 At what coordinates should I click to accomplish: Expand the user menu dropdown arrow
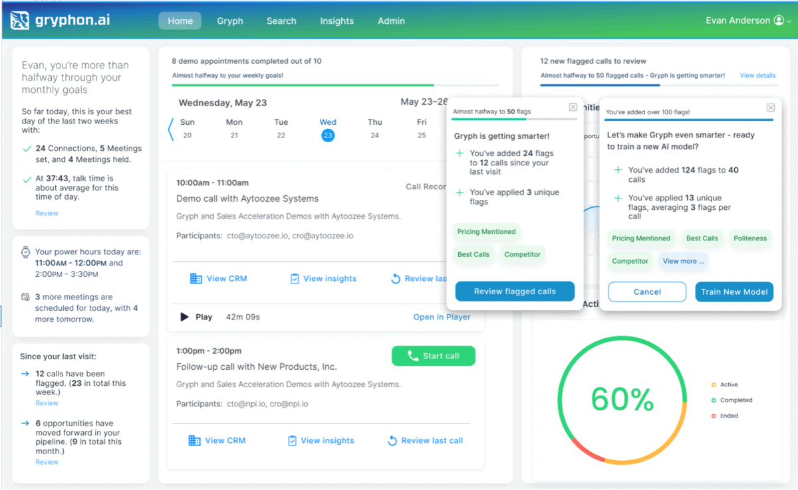789,21
